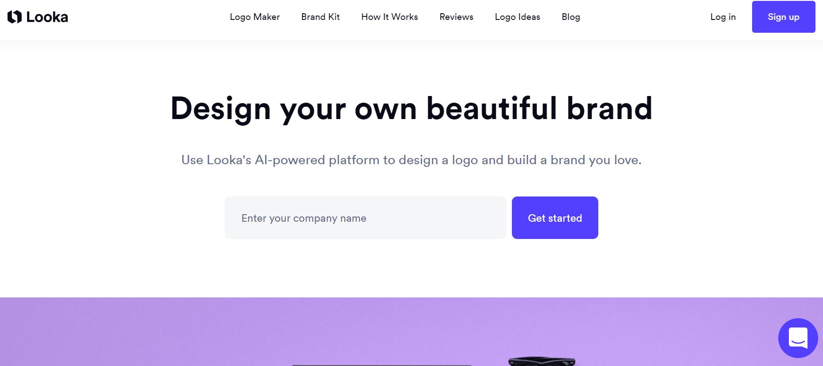
Task: Click the 'Design your own beautiful brand' headline
Action: [x=411, y=109]
